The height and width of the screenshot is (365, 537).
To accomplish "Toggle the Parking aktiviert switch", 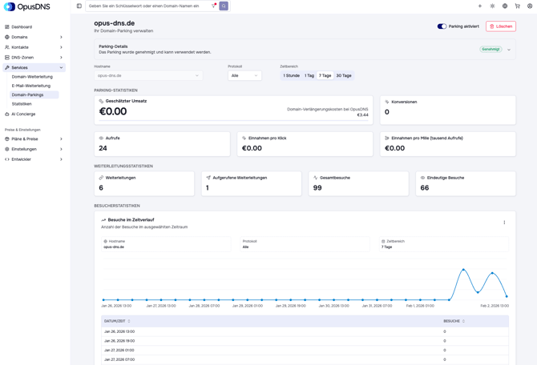I will click(x=442, y=26).
